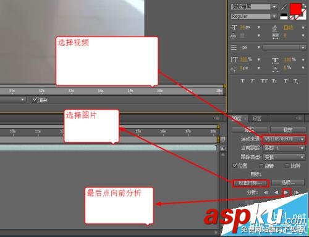Screen dimensions: 309x237
Task: Toggle Superscript text style
Action: [x=286, y=81]
